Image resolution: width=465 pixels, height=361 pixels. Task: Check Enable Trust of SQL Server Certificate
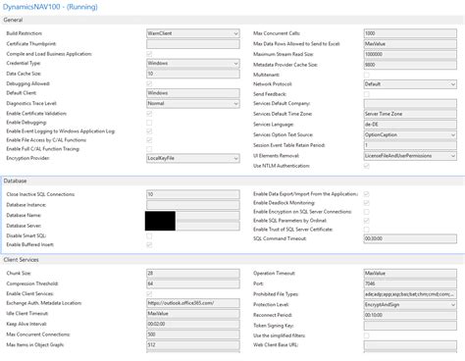click(367, 230)
